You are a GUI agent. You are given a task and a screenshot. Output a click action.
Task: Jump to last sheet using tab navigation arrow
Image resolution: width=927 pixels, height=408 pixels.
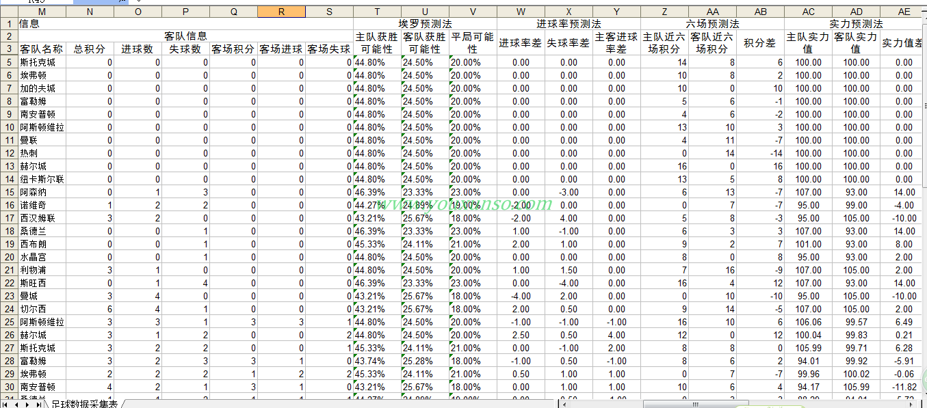coord(38,404)
